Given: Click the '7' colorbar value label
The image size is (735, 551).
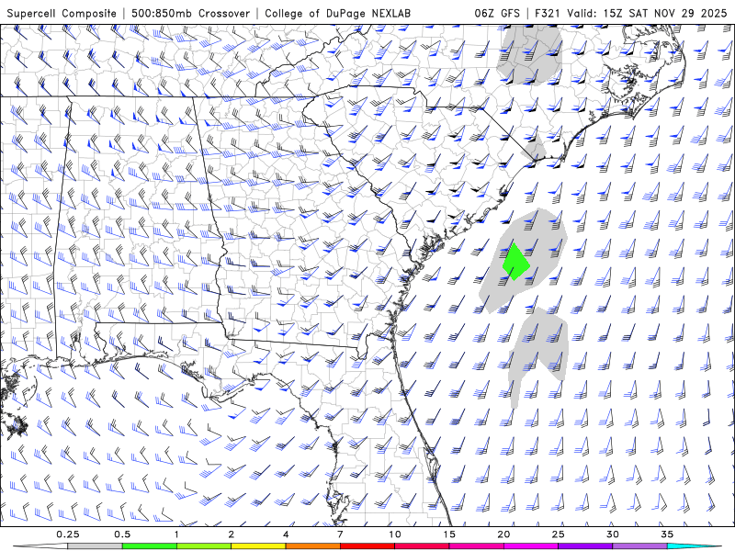Looking at the screenshot, I should tap(340, 534).
